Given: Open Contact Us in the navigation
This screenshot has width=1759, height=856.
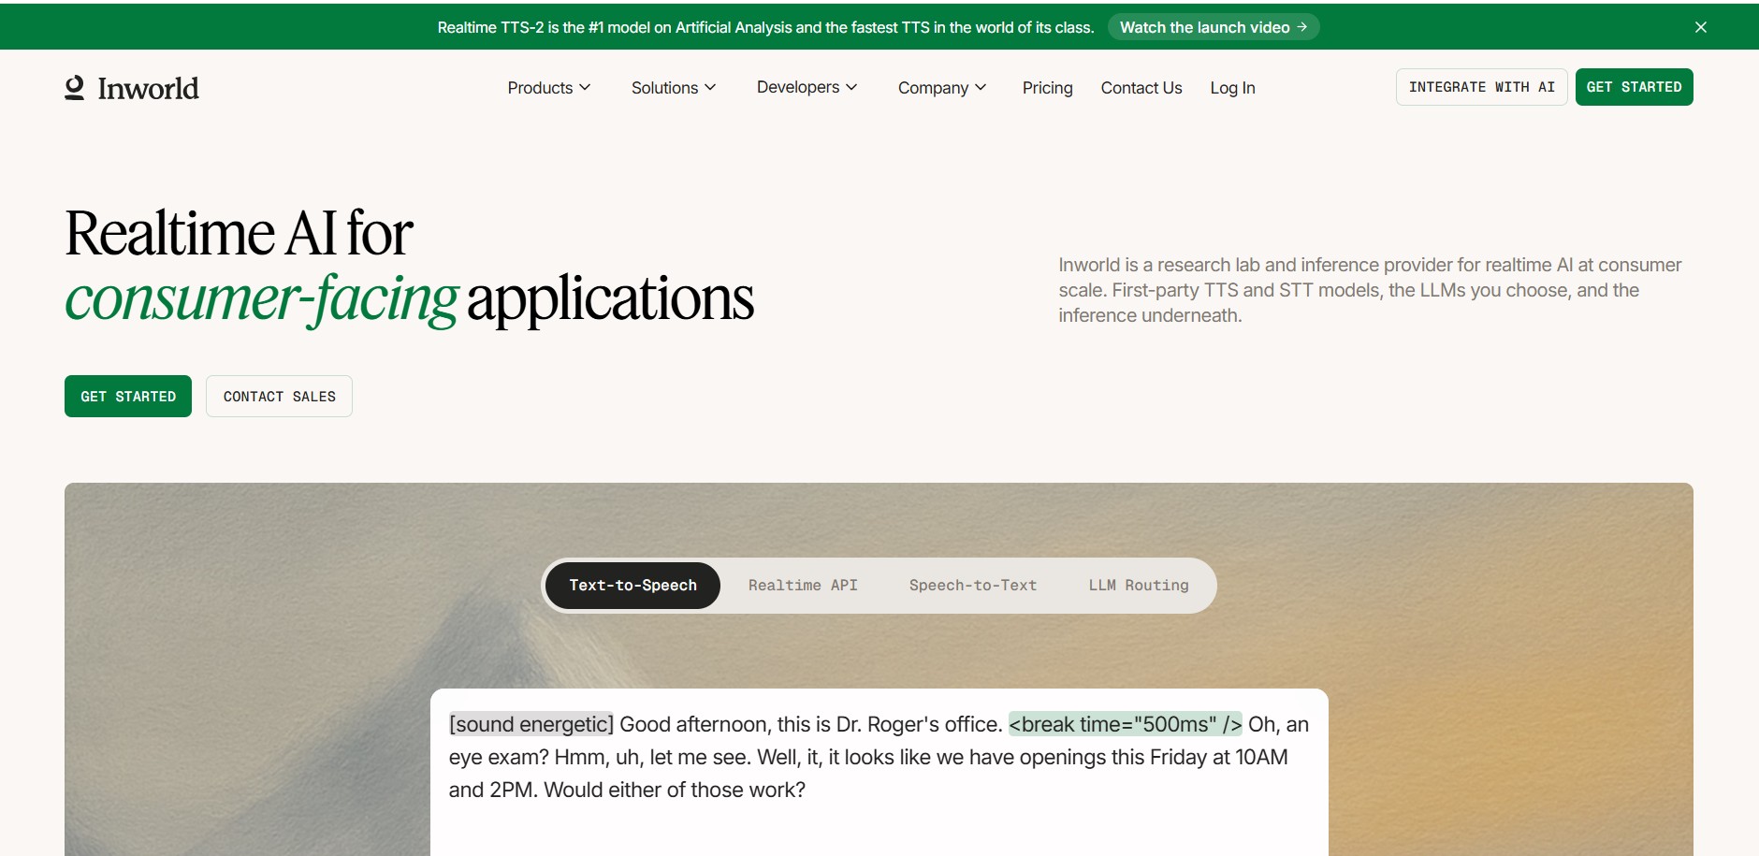Looking at the screenshot, I should [x=1141, y=88].
